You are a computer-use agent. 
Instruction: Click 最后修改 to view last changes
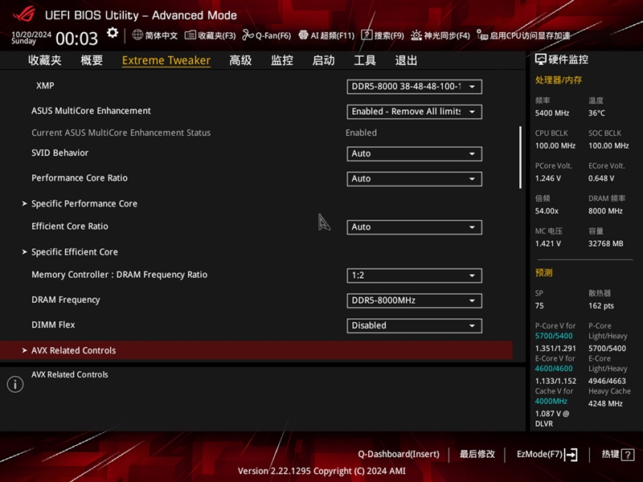click(478, 454)
